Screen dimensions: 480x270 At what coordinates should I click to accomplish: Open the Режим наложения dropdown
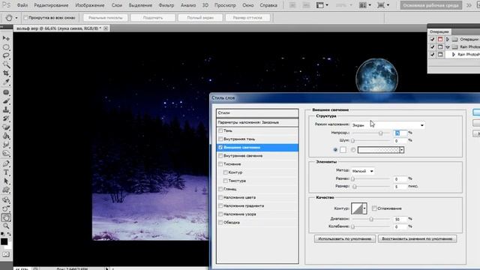click(x=388, y=125)
